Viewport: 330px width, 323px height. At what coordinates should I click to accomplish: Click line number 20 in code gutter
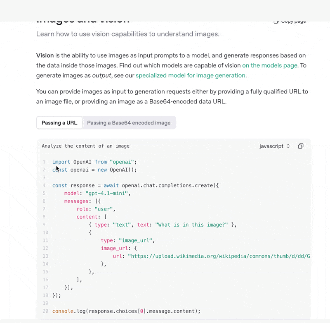(45, 311)
